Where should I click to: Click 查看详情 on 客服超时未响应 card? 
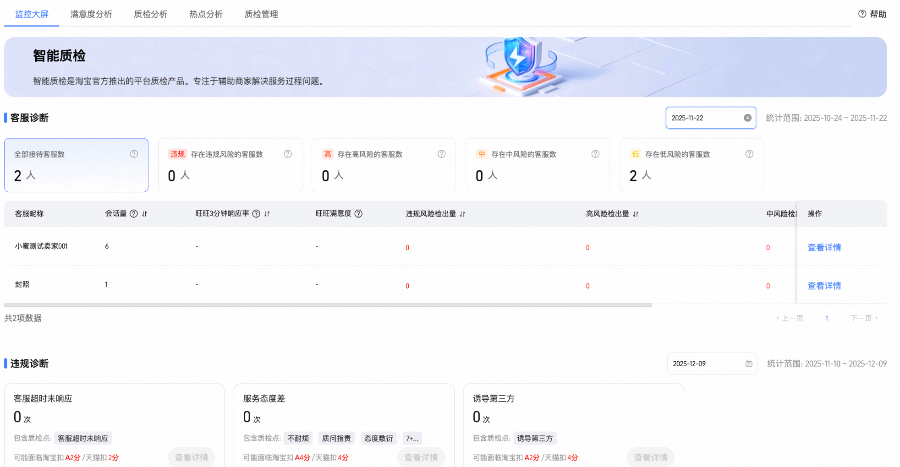click(192, 457)
